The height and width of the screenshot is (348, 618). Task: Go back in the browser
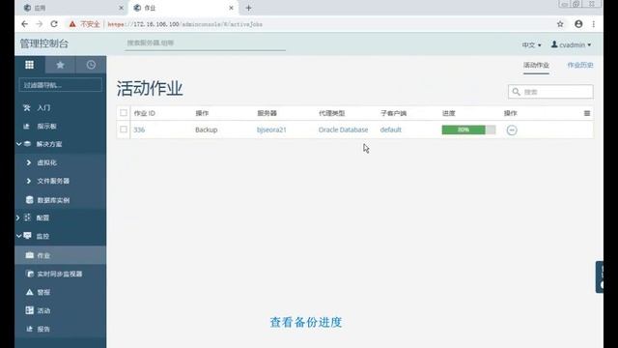click(x=24, y=24)
